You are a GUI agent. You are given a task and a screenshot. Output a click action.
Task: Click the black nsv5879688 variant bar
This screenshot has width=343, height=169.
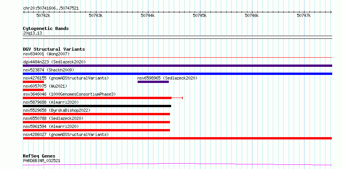pyautogui.click(x=97, y=106)
